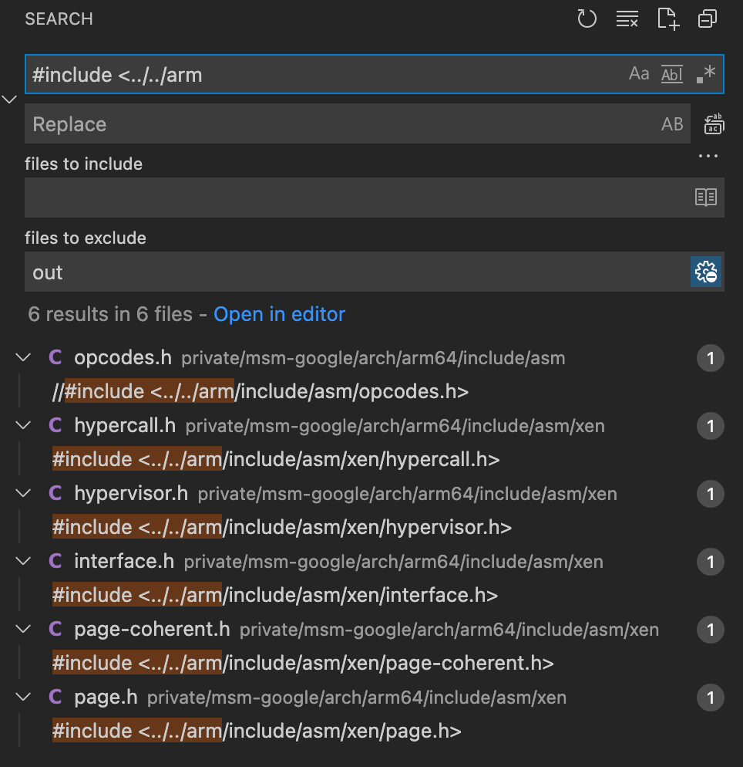
Task: Click the Refresh search results icon
Action: (587, 19)
